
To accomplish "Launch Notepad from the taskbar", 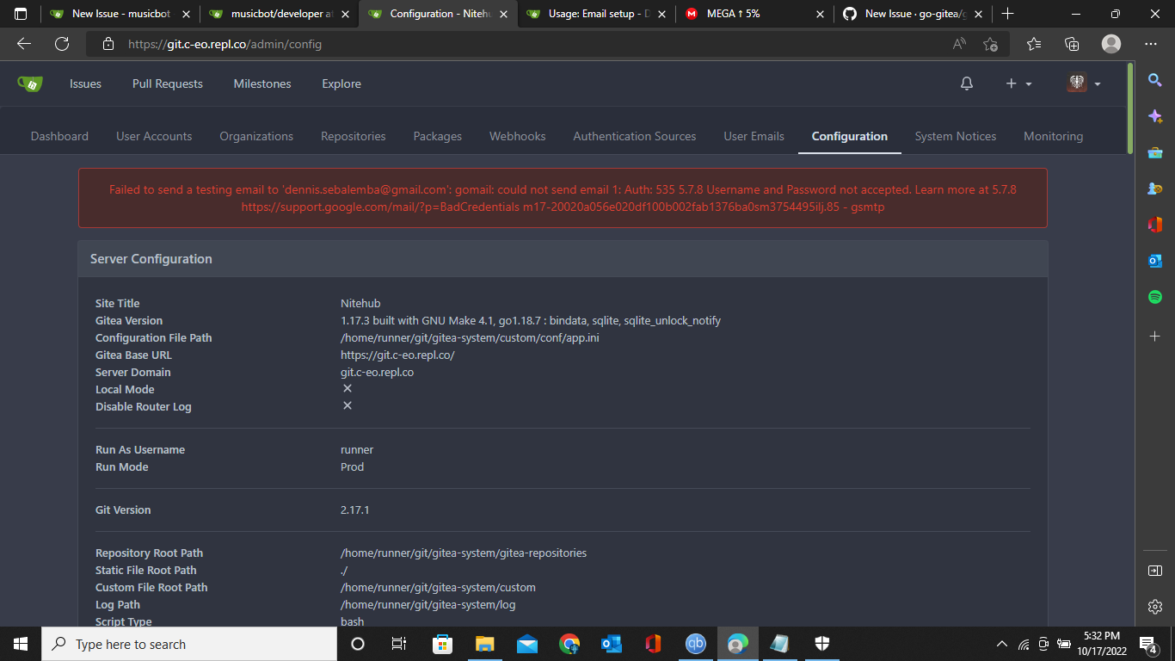I will pos(779,644).
